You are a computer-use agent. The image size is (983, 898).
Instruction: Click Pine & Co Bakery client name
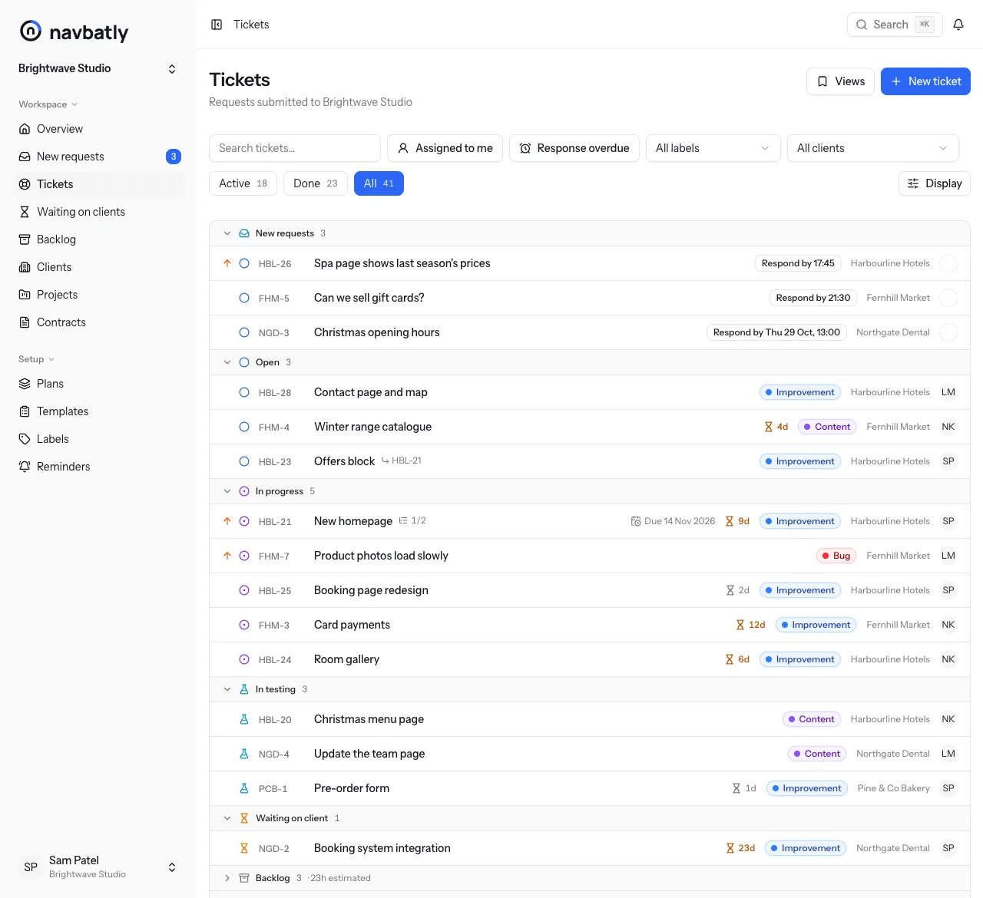pyautogui.click(x=893, y=788)
